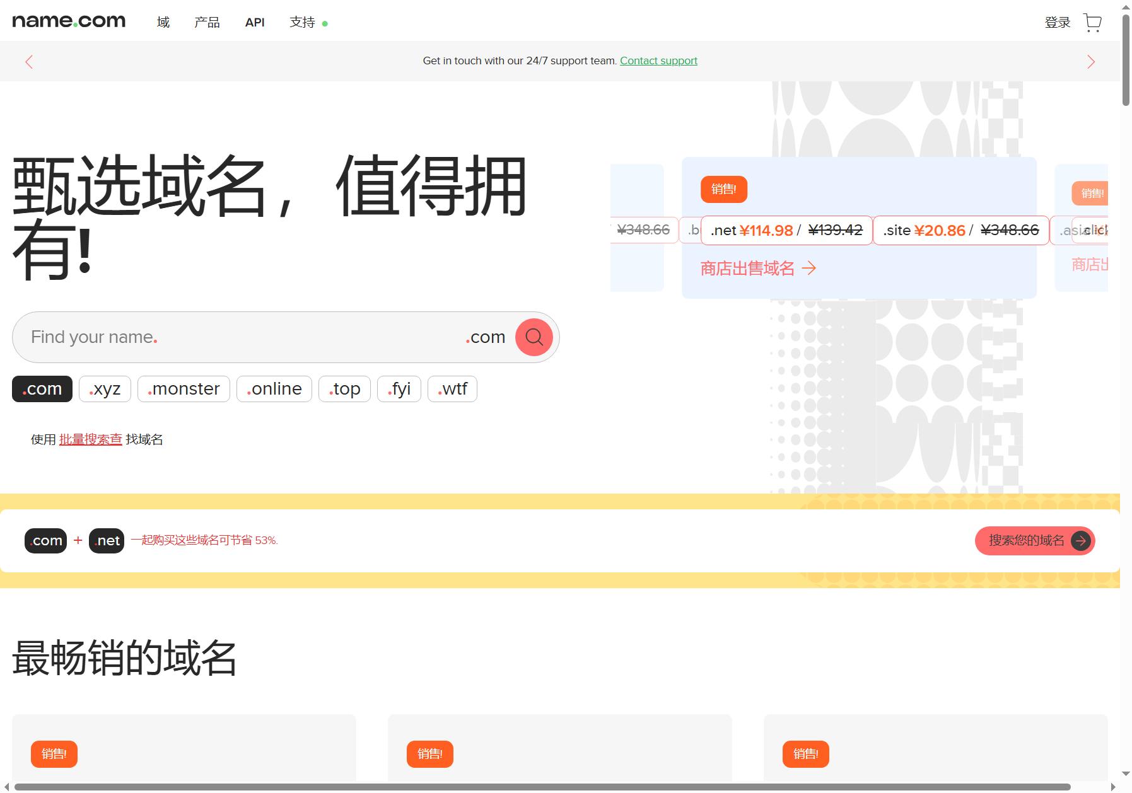The width and height of the screenshot is (1132, 793).
Task: Click arrow next to 商店出售域名
Action: pos(809,269)
